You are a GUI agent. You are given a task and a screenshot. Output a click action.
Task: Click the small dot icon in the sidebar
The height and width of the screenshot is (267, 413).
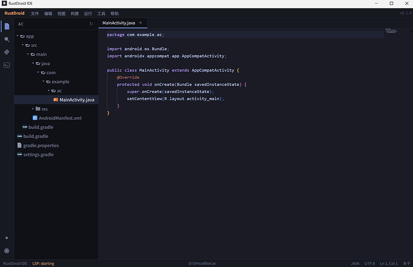click(7, 238)
